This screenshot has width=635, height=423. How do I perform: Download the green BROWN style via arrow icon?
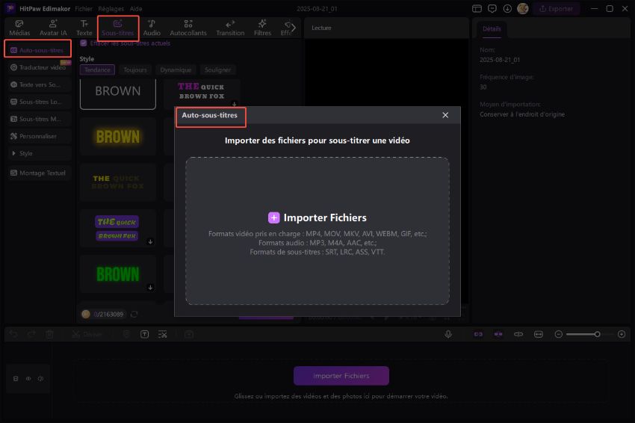150,287
